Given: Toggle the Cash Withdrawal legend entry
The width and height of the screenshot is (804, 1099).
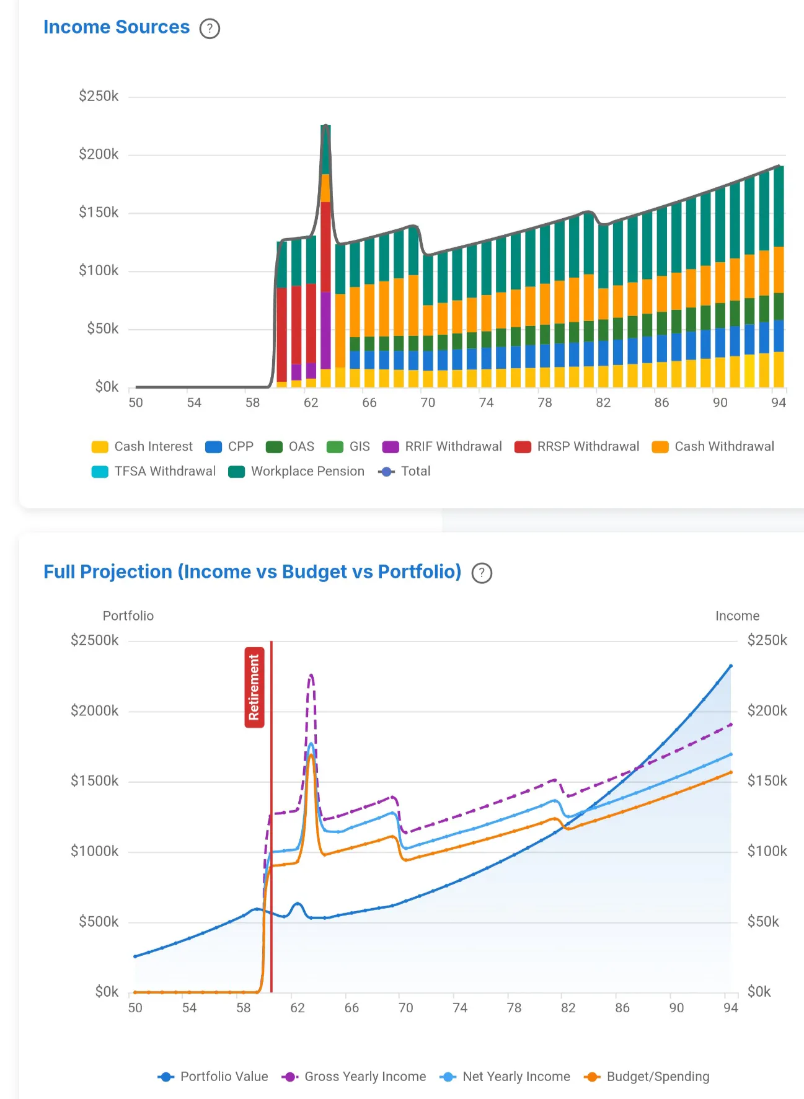Looking at the screenshot, I should [713, 447].
